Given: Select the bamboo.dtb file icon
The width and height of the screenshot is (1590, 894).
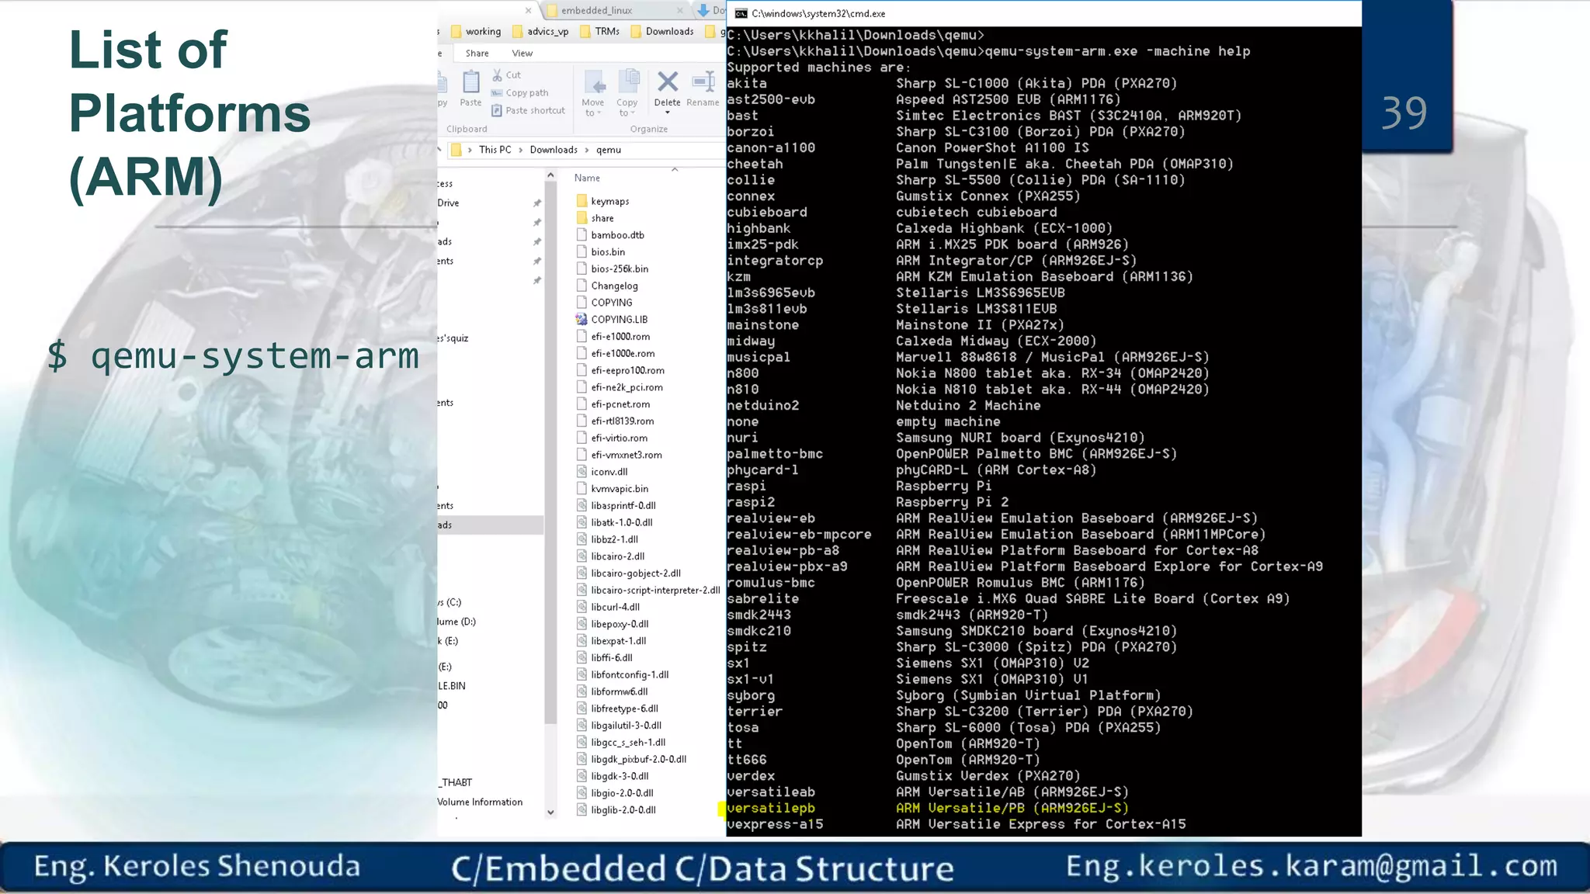Looking at the screenshot, I should (x=582, y=235).
